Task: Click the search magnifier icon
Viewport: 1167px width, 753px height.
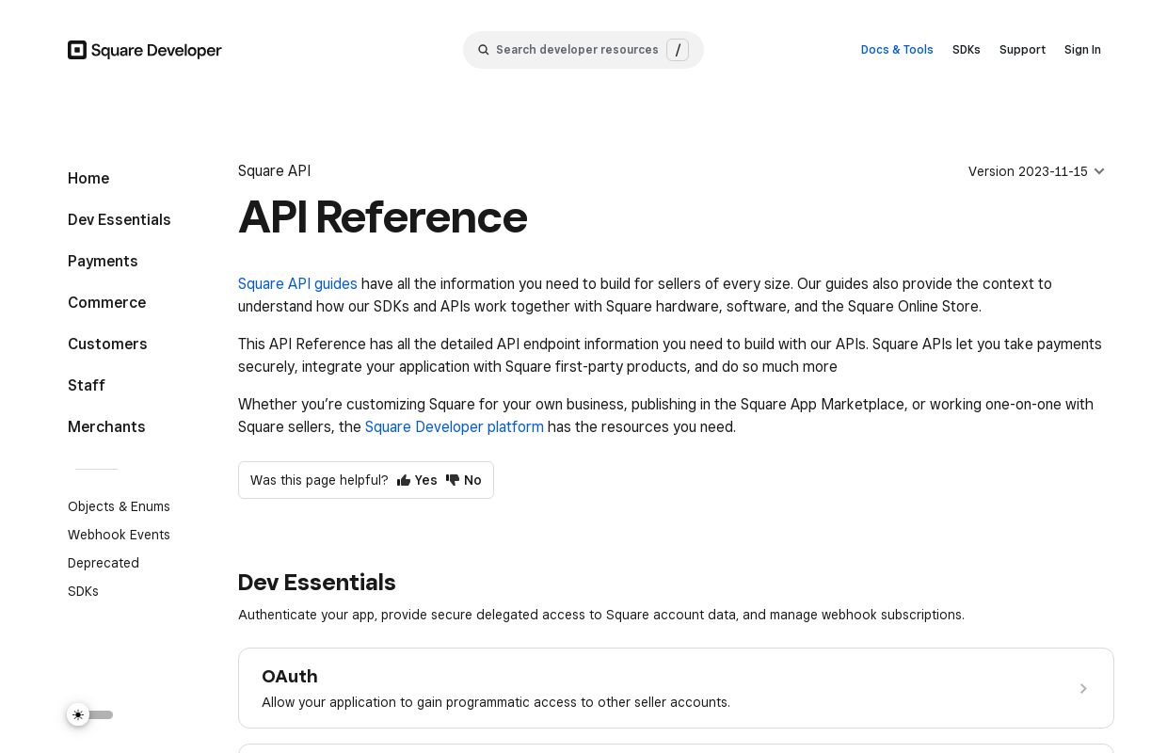Action: tap(484, 50)
